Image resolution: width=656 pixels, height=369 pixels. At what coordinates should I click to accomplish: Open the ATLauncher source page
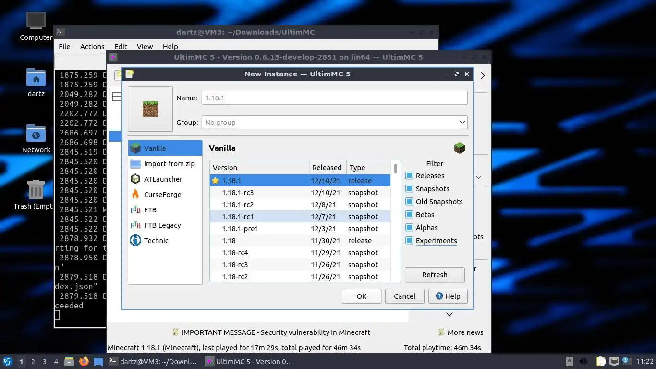pyautogui.click(x=165, y=179)
